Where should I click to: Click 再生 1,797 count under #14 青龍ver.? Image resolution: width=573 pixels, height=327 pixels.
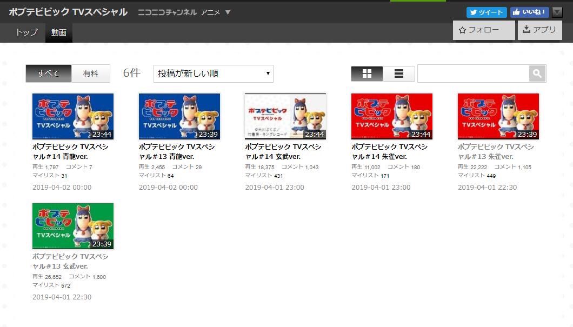click(45, 166)
